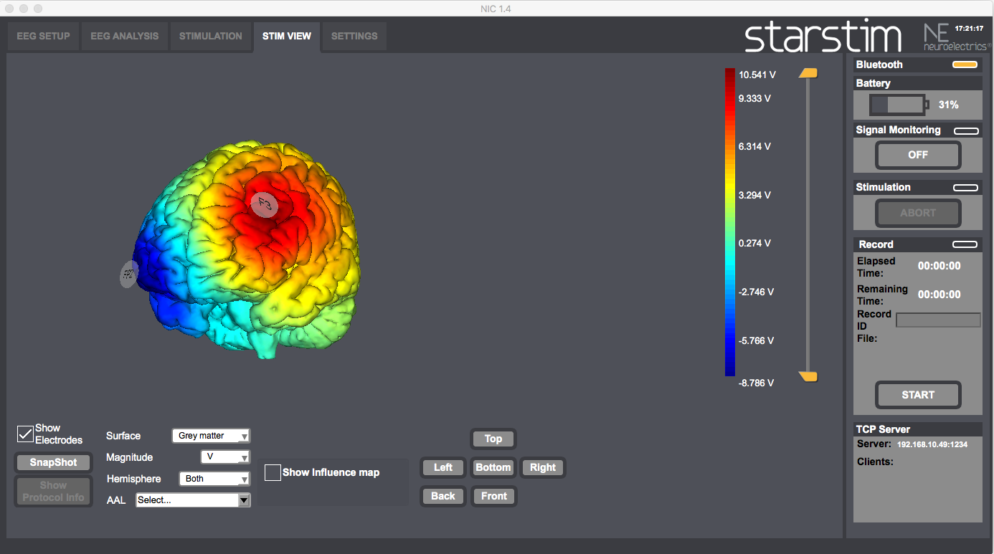Click the TCP server address 192.168.10.49:1234

[x=932, y=444]
